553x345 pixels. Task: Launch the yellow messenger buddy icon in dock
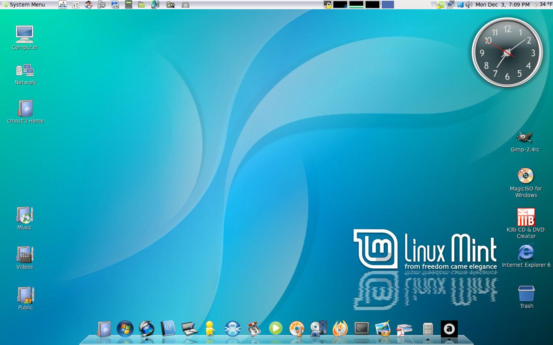click(x=210, y=329)
